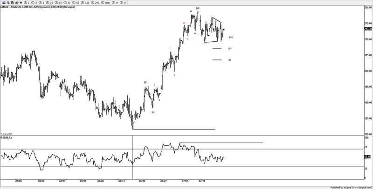Viewport: 373px width, 189px height.
Task: Click the save-style third toolbar icon
Action: pyautogui.click(x=13, y=3)
